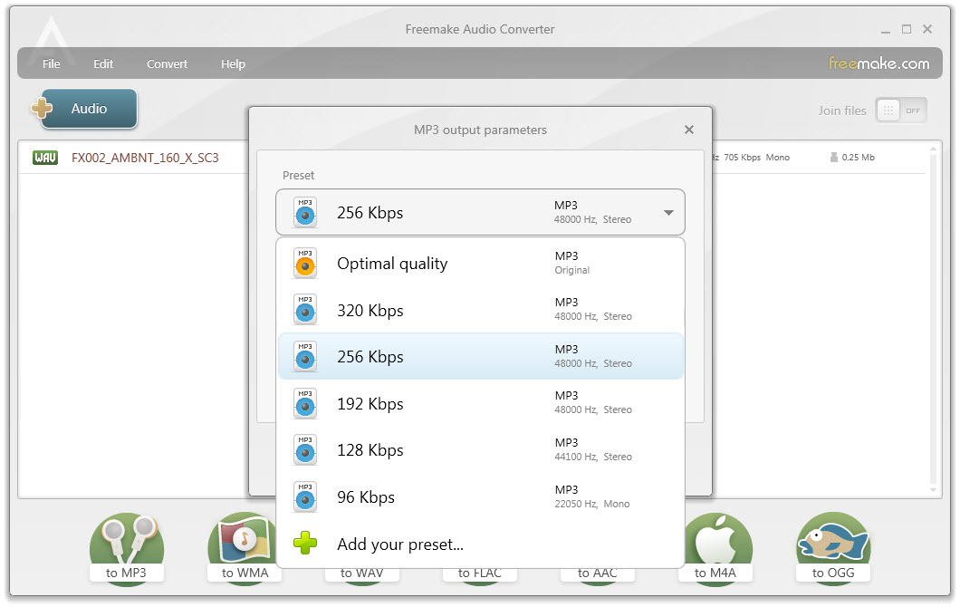The width and height of the screenshot is (960, 607).
Task: Choose the 'to M4A' apple icon
Action: pos(715,544)
